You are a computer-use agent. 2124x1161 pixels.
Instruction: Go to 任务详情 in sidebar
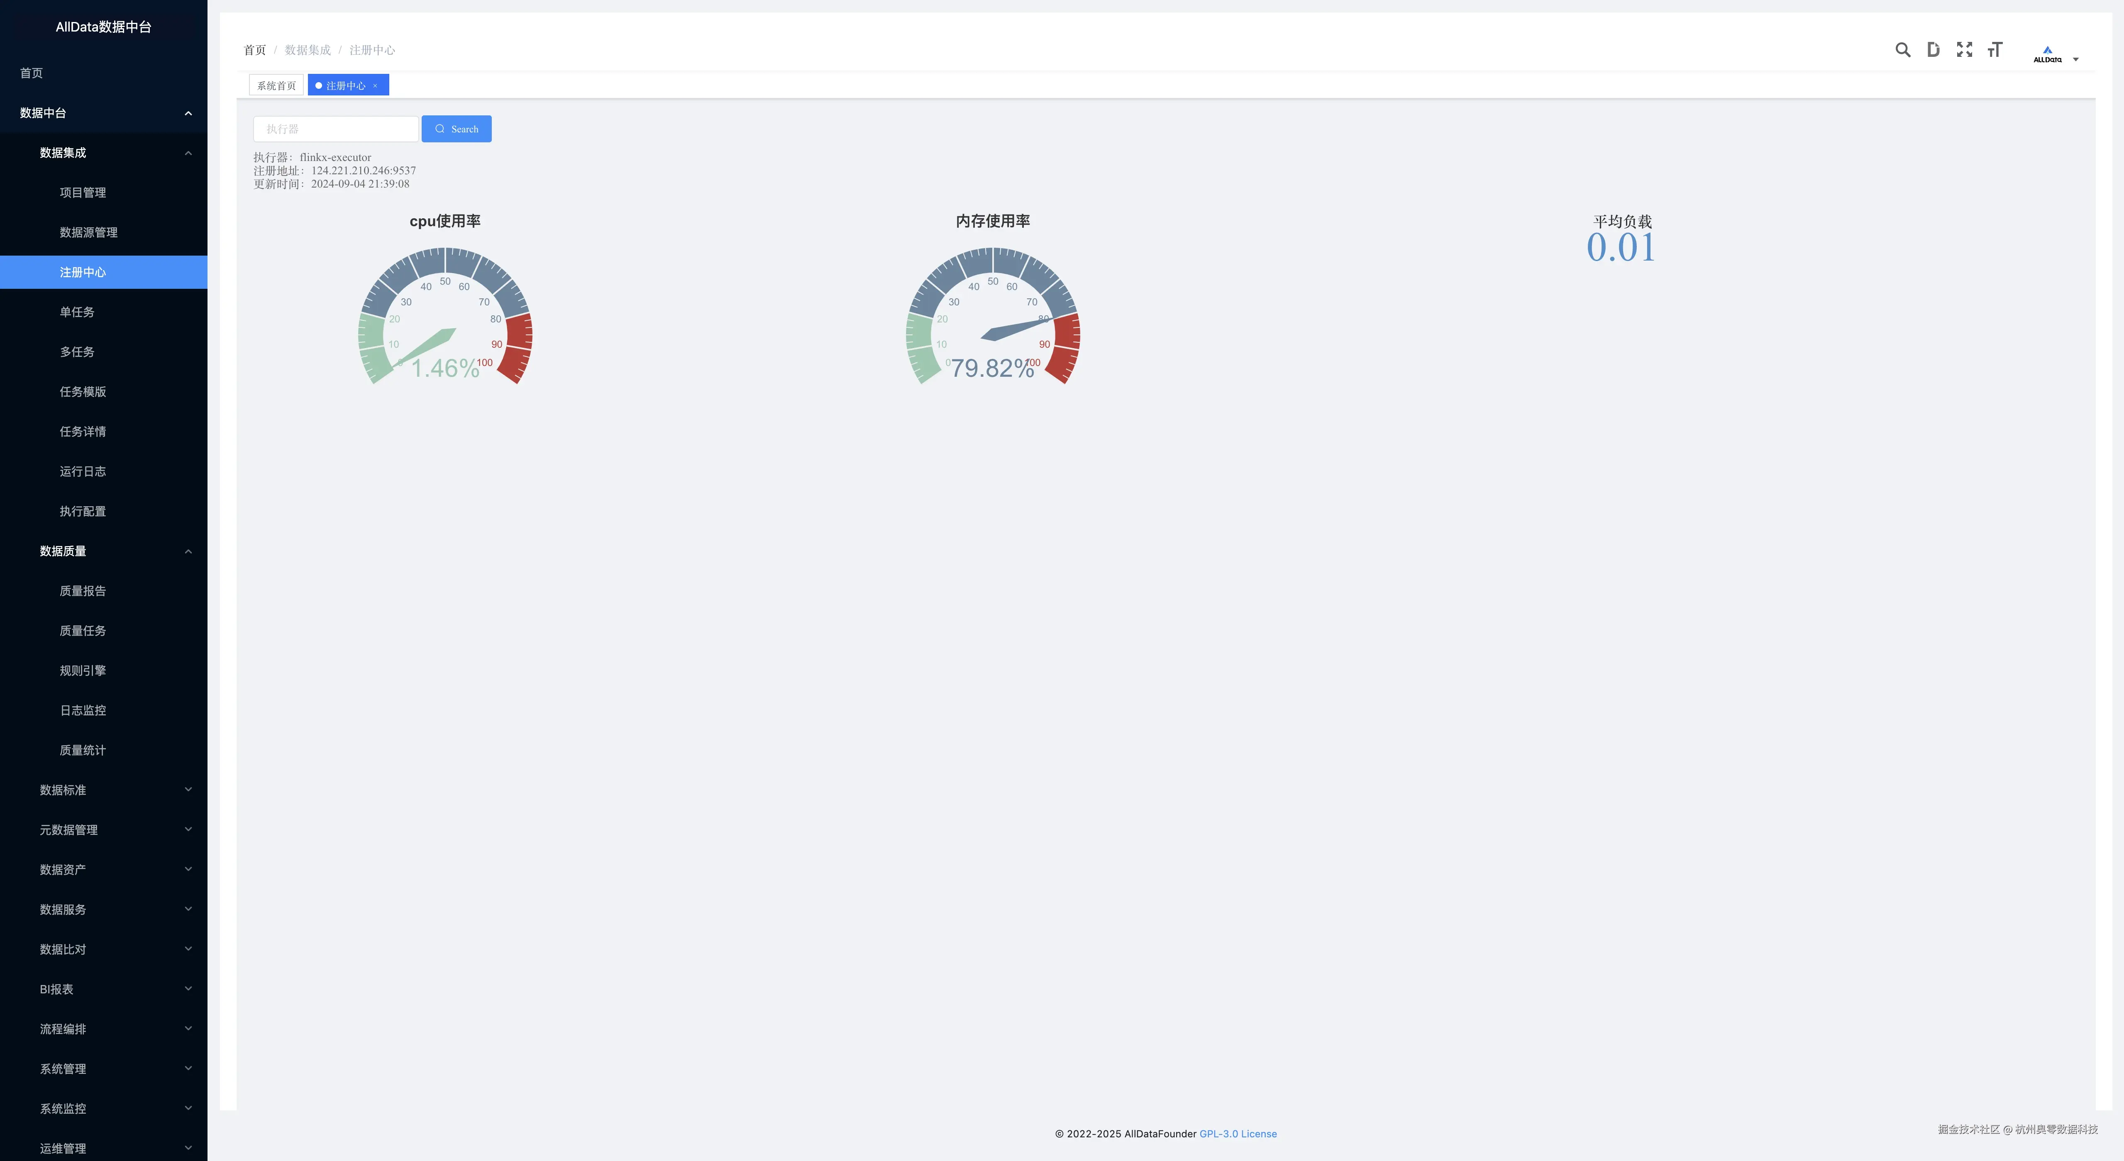(83, 431)
